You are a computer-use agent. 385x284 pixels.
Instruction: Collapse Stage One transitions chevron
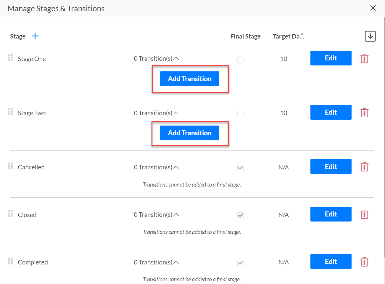(176, 59)
